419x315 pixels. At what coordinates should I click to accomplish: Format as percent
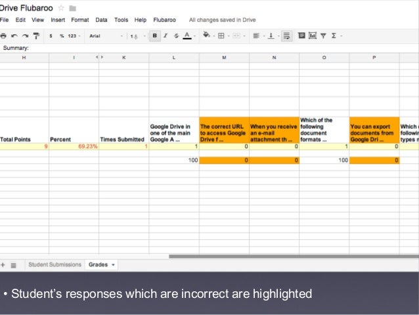click(x=62, y=36)
